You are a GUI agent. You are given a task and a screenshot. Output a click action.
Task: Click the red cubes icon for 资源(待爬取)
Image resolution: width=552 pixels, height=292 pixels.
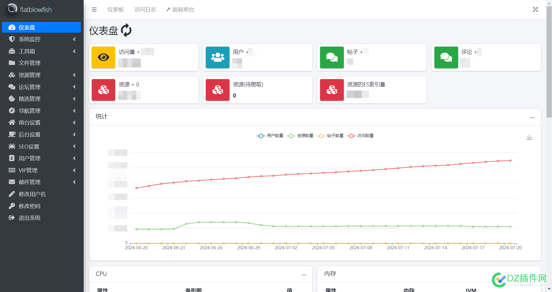click(x=218, y=90)
